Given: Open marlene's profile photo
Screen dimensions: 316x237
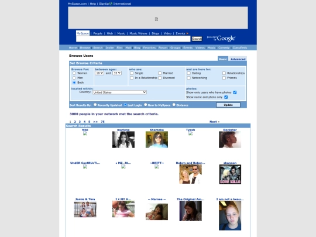Looking at the screenshot, I should pos(123,140).
